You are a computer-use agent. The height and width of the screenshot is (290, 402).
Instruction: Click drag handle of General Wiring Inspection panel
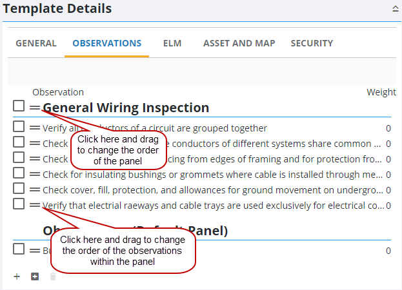(x=34, y=108)
